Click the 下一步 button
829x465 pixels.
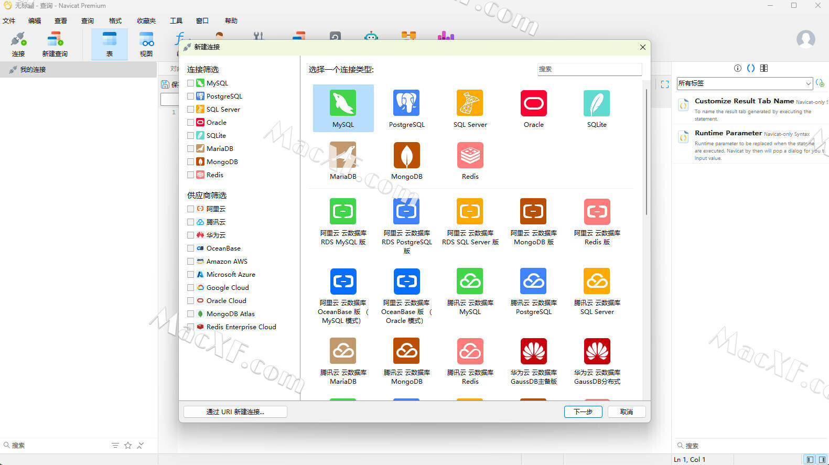click(x=583, y=412)
